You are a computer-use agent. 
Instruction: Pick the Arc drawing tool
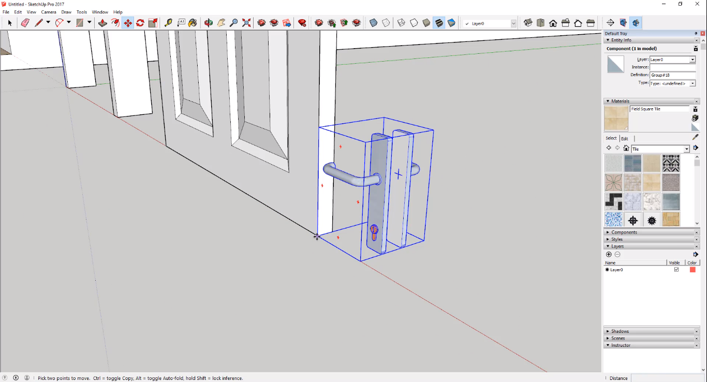pyautogui.click(x=60, y=23)
